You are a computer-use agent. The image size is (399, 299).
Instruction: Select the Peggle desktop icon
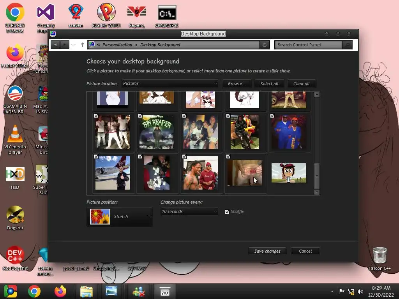(106, 15)
